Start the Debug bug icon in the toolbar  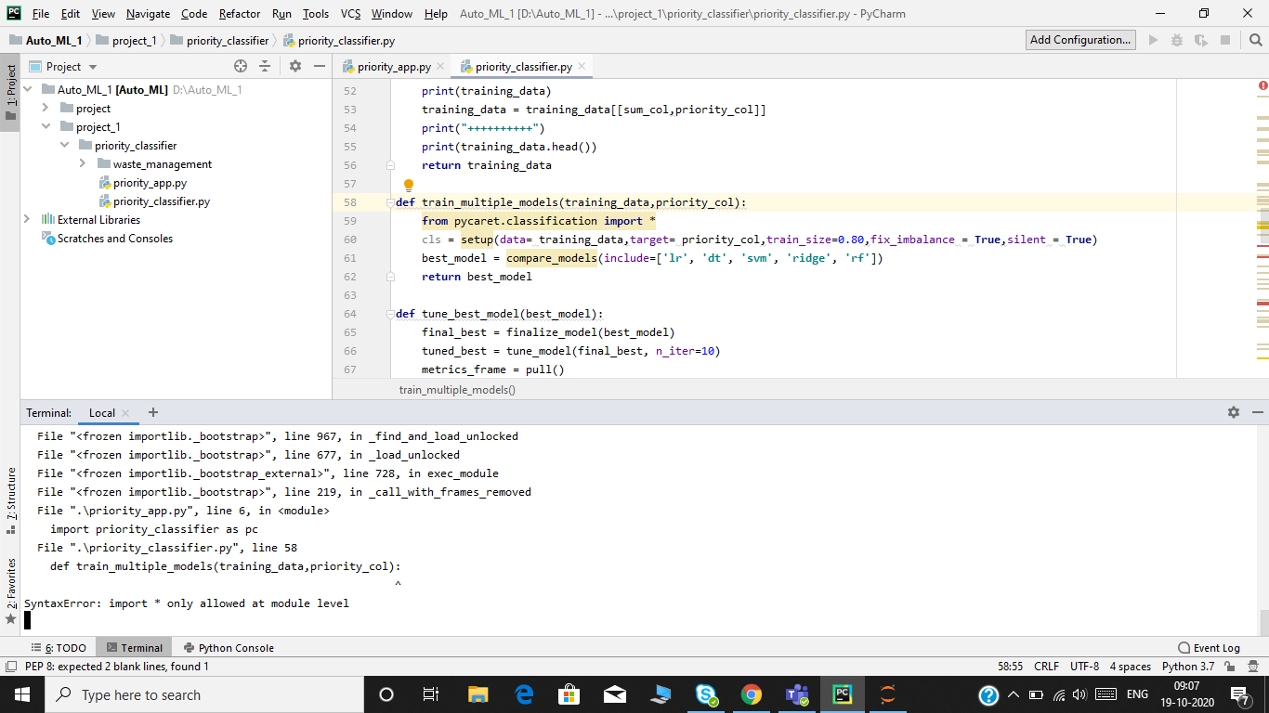[x=1175, y=40]
